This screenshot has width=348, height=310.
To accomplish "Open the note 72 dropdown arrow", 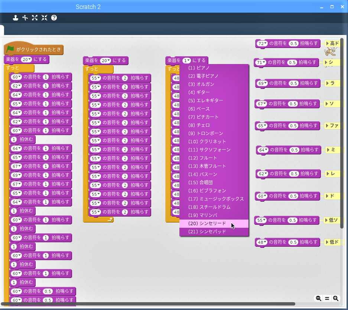I will click(265, 44).
